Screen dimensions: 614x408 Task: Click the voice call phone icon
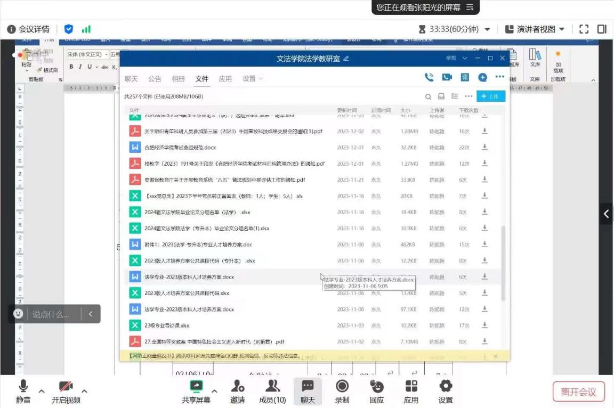(x=429, y=77)
